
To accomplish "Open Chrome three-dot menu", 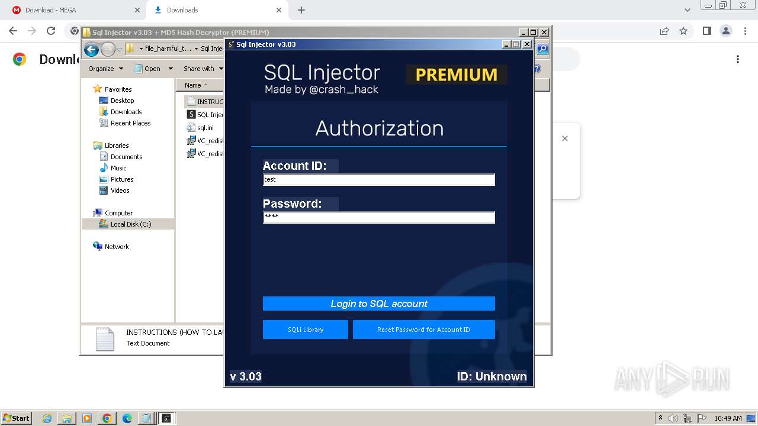I will (x=744, y=31).
